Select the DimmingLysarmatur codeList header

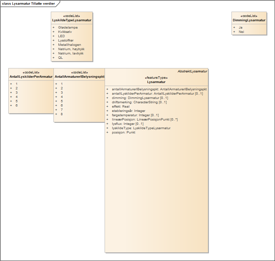pos(249,20)
